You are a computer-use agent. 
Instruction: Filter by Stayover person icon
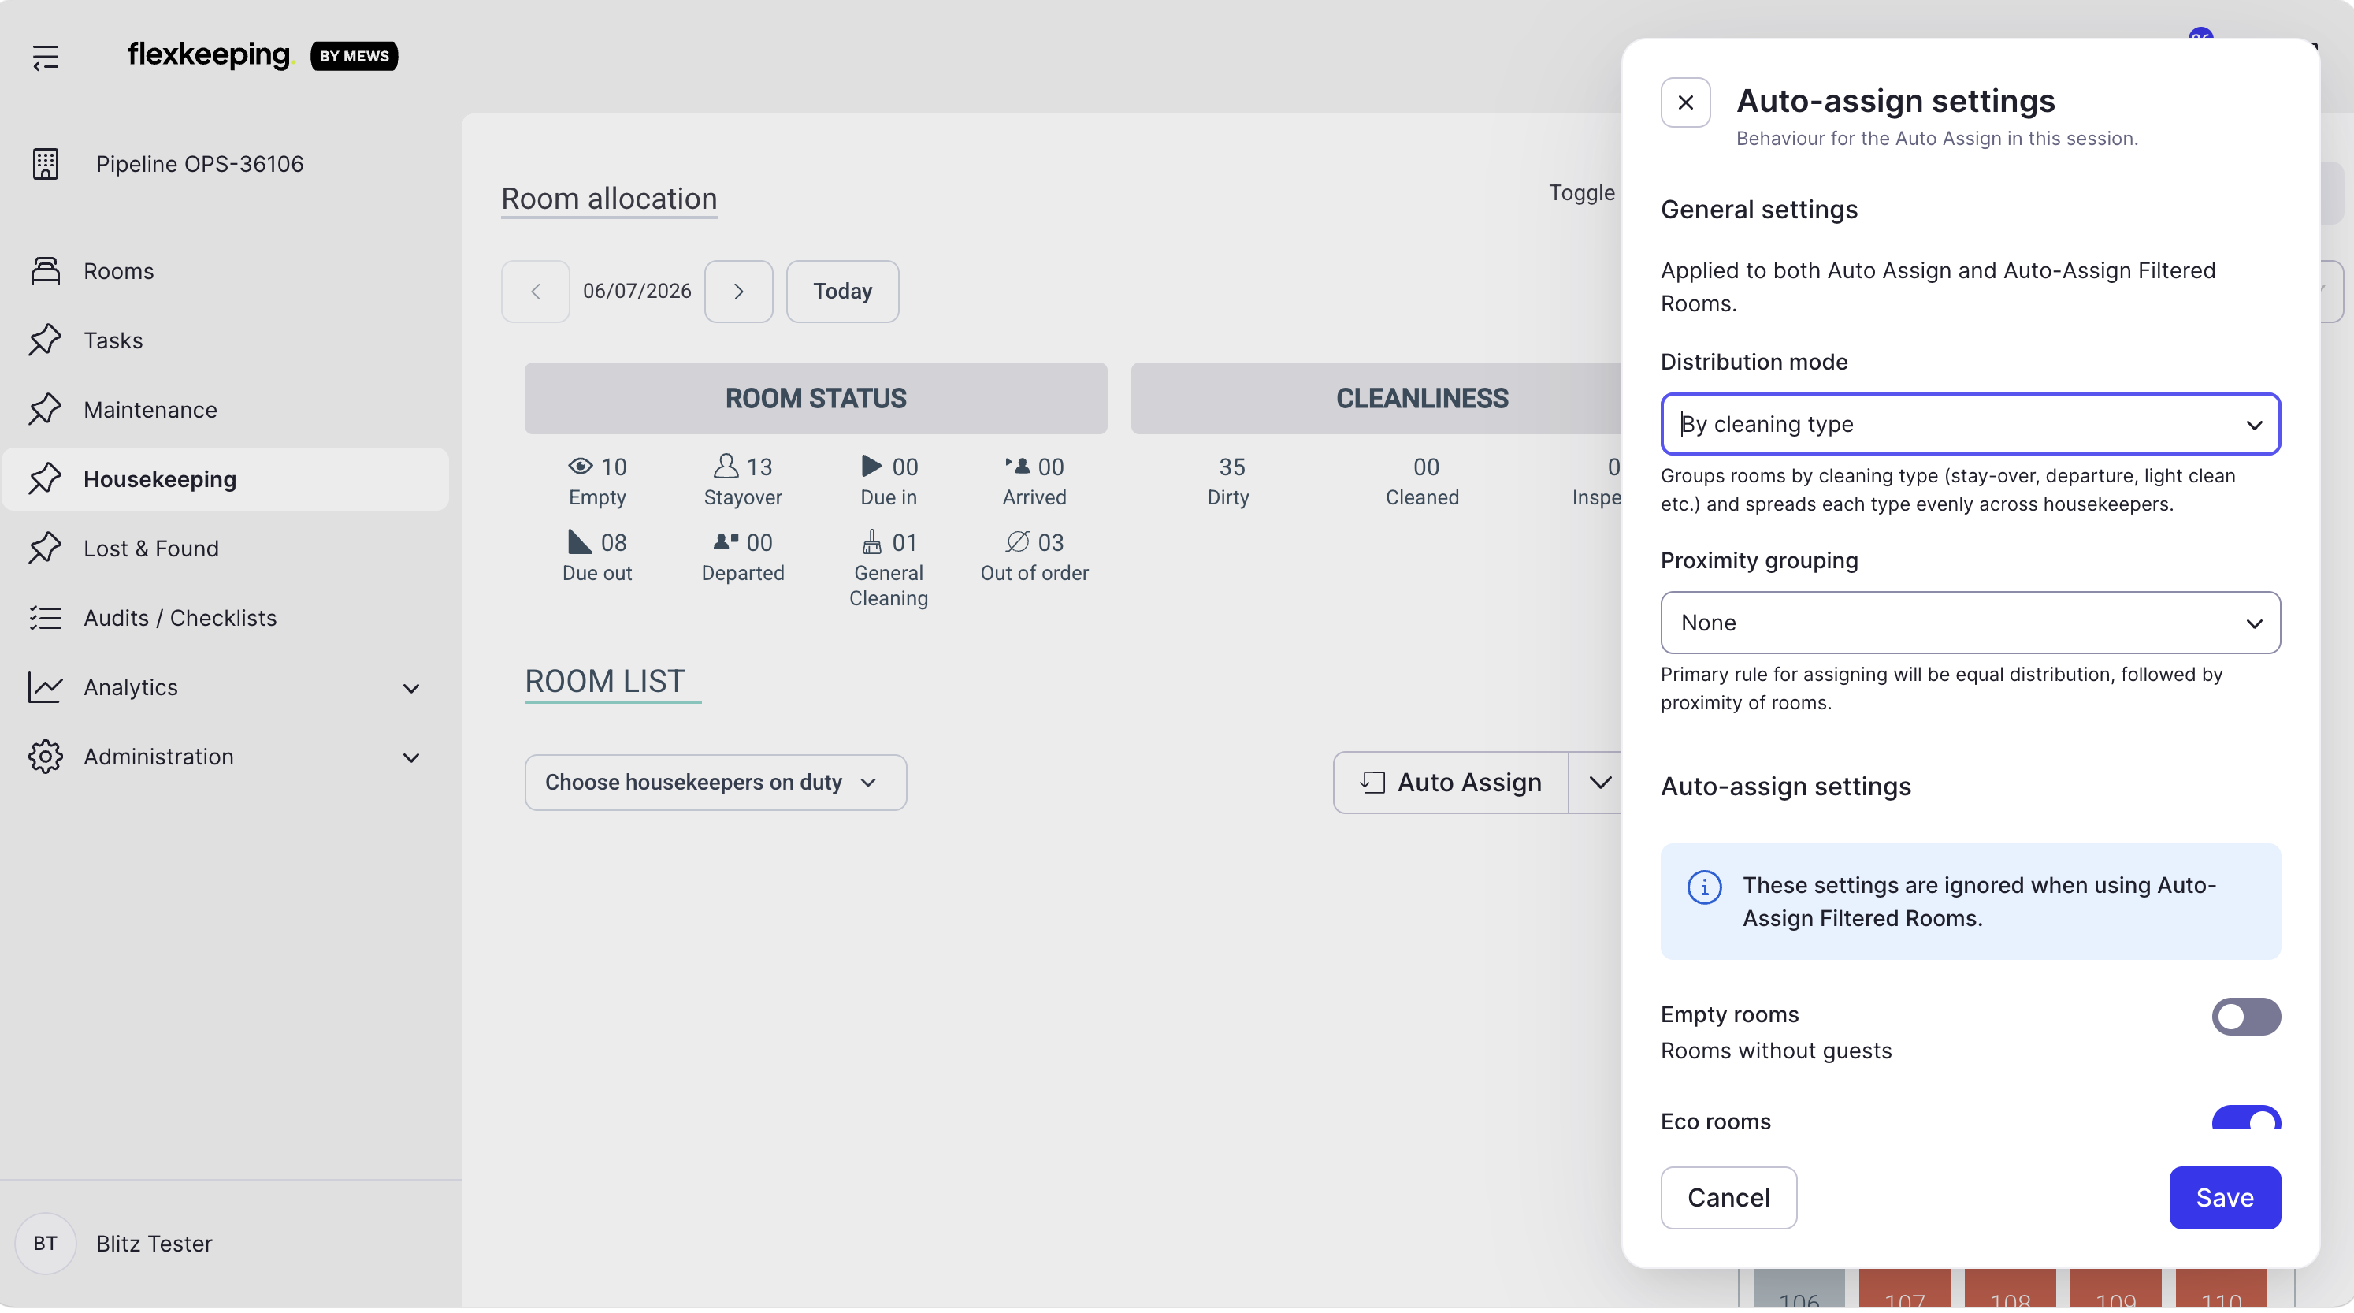tap(726, 467)
